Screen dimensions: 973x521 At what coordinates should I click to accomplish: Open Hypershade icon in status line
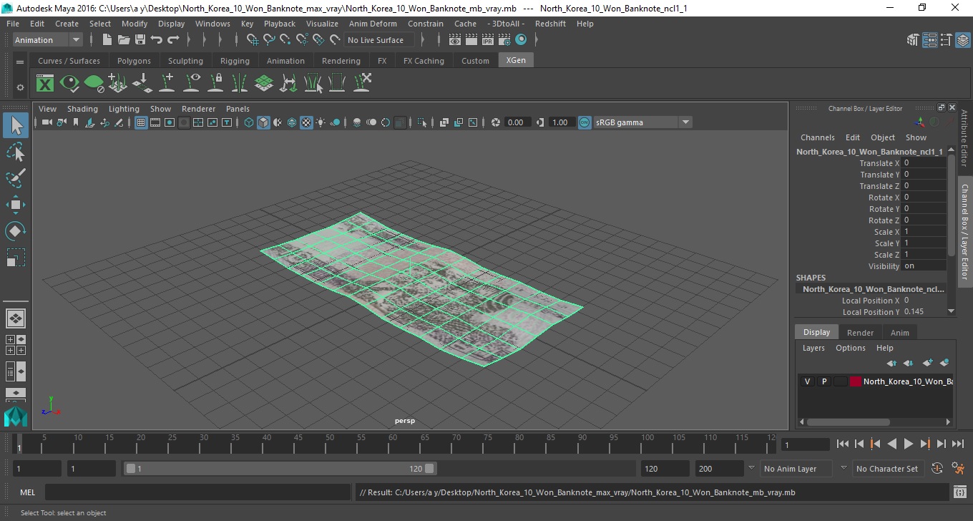(521, 40)
